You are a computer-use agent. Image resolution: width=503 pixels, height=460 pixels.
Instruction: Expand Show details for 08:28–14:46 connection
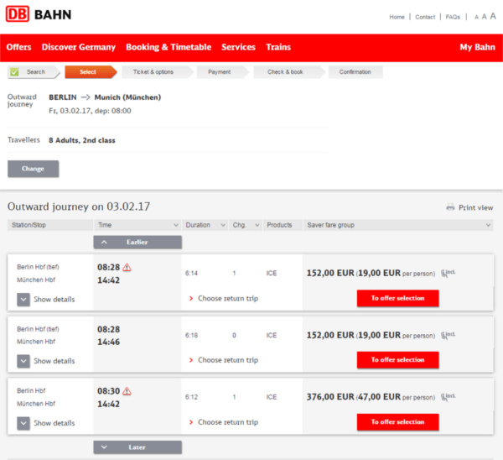(x=23, y=361)
